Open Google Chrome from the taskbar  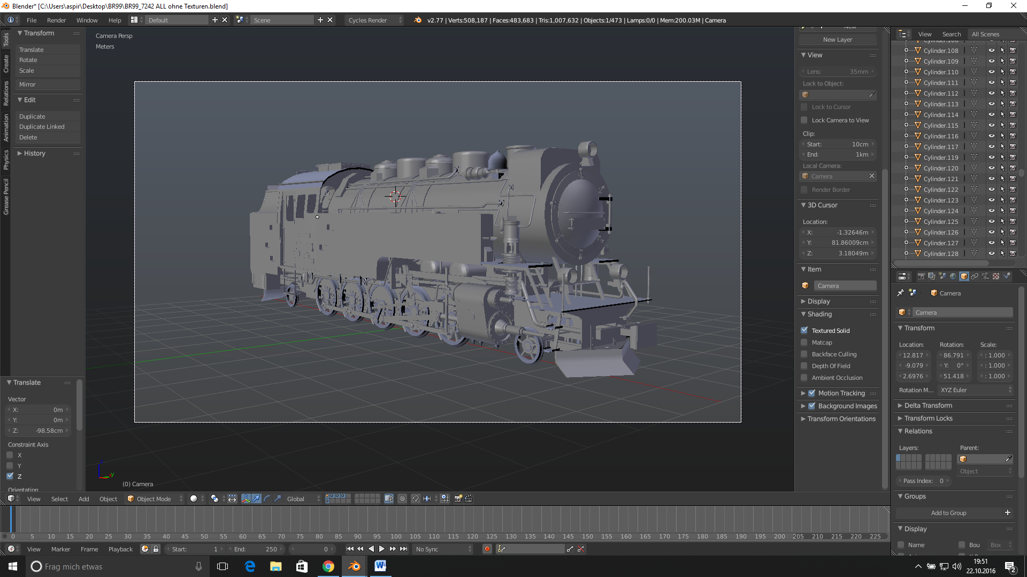click(328, 566)
